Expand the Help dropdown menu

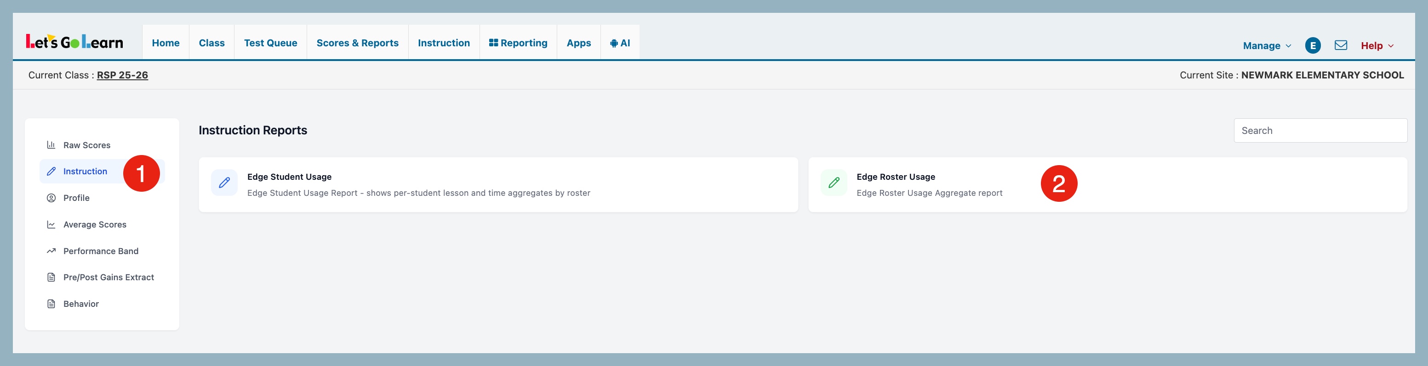(x=1377, y=46)
